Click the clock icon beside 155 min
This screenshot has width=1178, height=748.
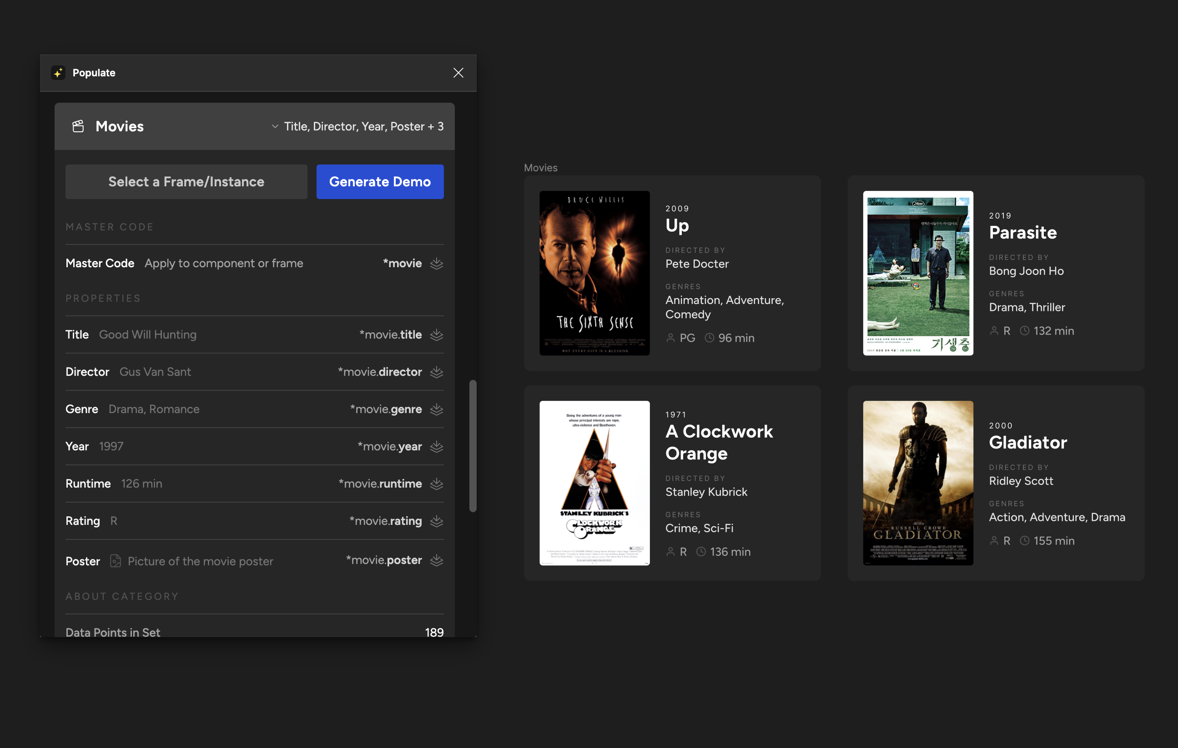(1024, 541)
